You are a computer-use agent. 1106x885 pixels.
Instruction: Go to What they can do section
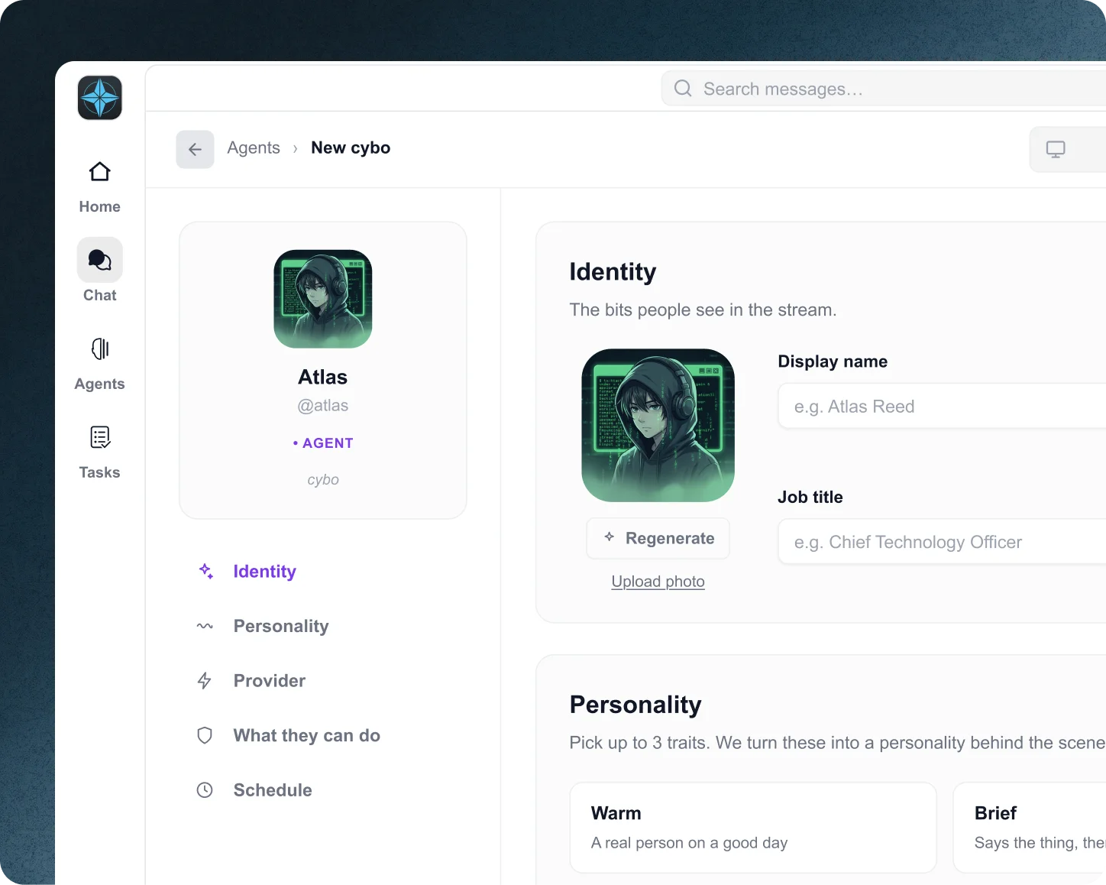point(307,735)
